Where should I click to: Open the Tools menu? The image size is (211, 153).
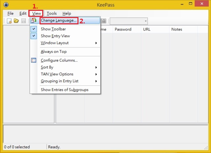pos(52,13)
